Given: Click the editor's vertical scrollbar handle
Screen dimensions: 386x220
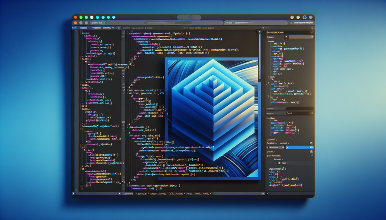Looking at the screenshot, I should click(259, 56).
